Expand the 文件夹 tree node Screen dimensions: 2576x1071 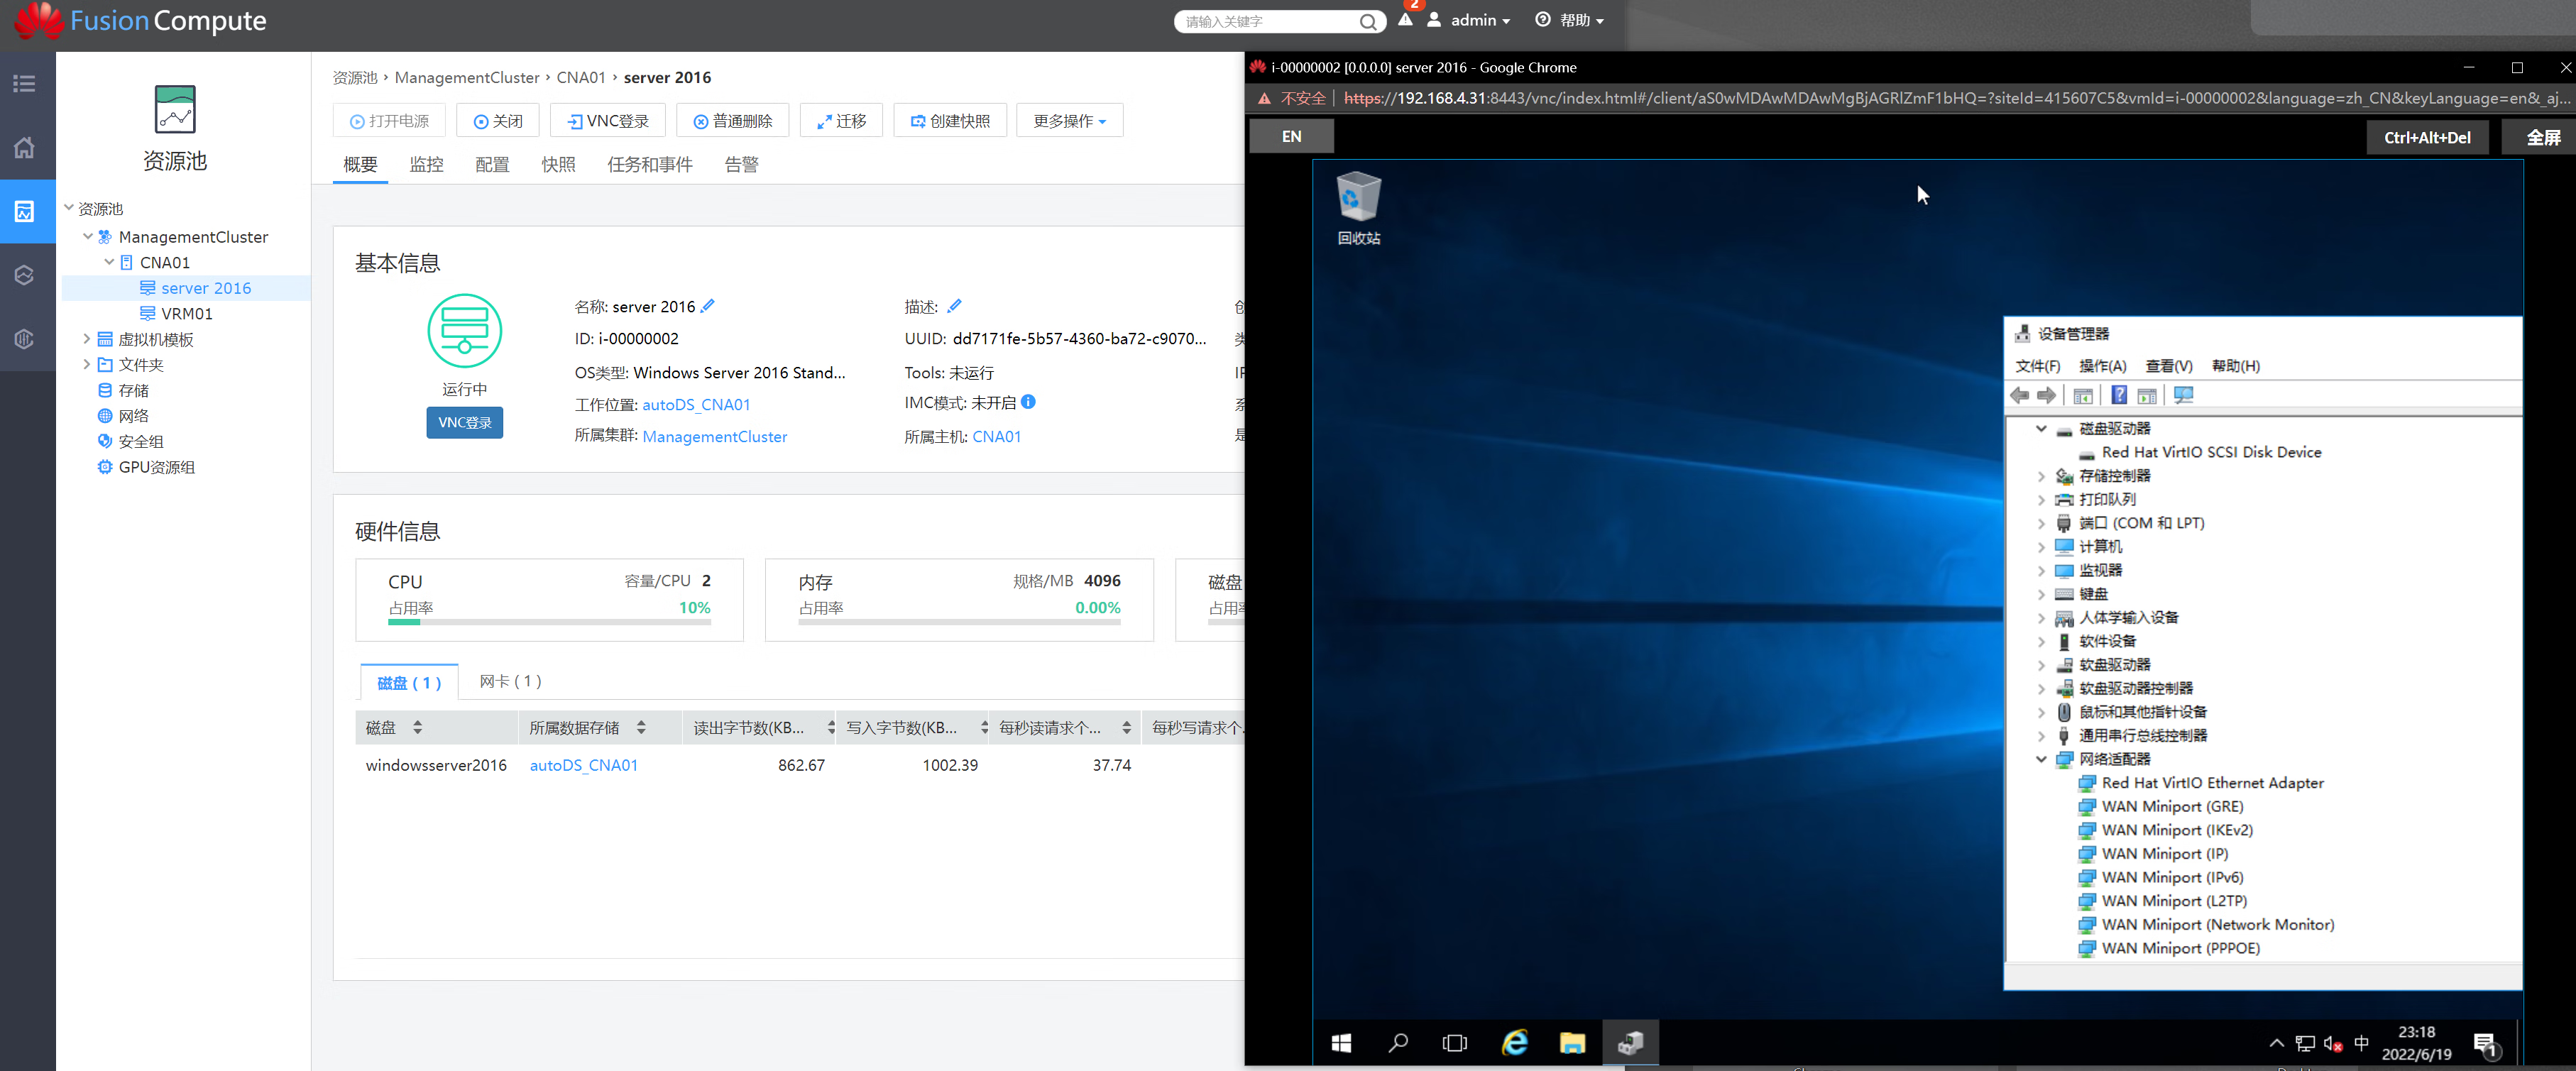pos(87,364)
